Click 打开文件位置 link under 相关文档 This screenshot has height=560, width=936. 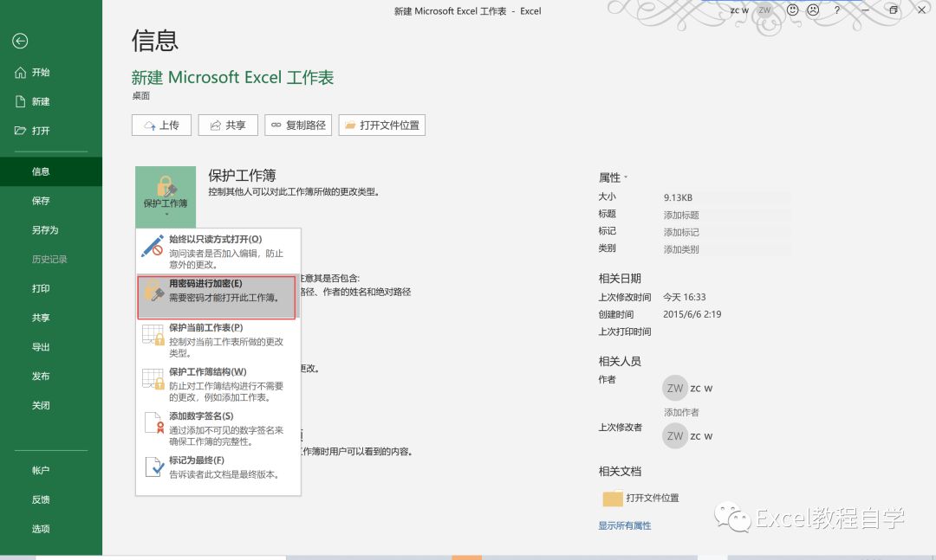click(x=653, y=498)
